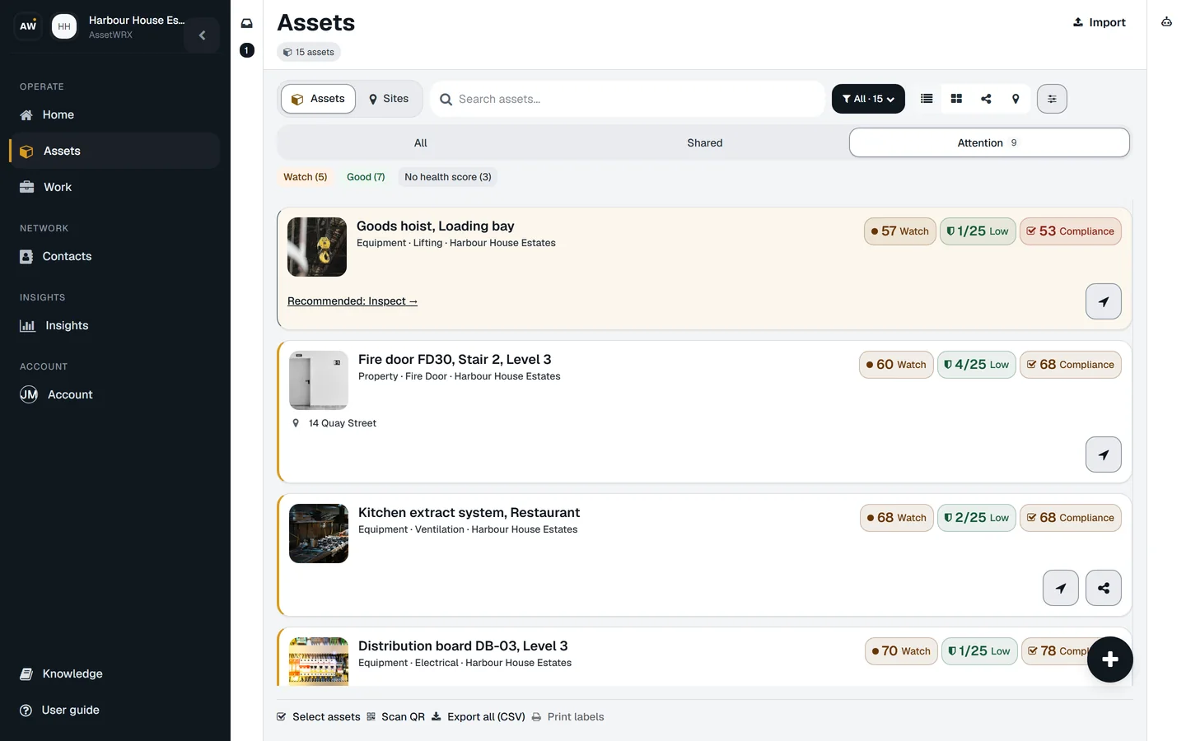
Task: Click Select assets at the bottom
Action: [x=319, y=717]
